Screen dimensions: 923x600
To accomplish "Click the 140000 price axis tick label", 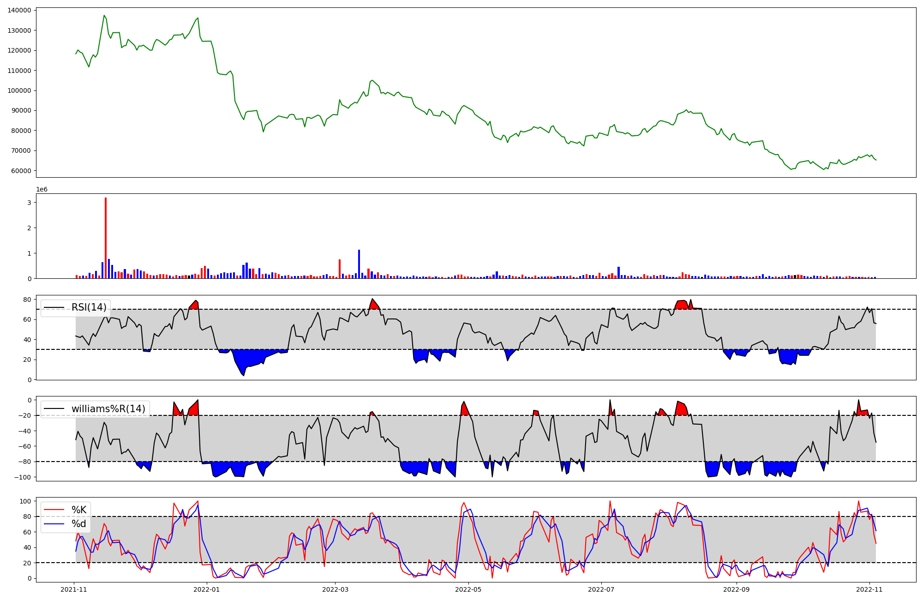I will (x=19, y=10).
